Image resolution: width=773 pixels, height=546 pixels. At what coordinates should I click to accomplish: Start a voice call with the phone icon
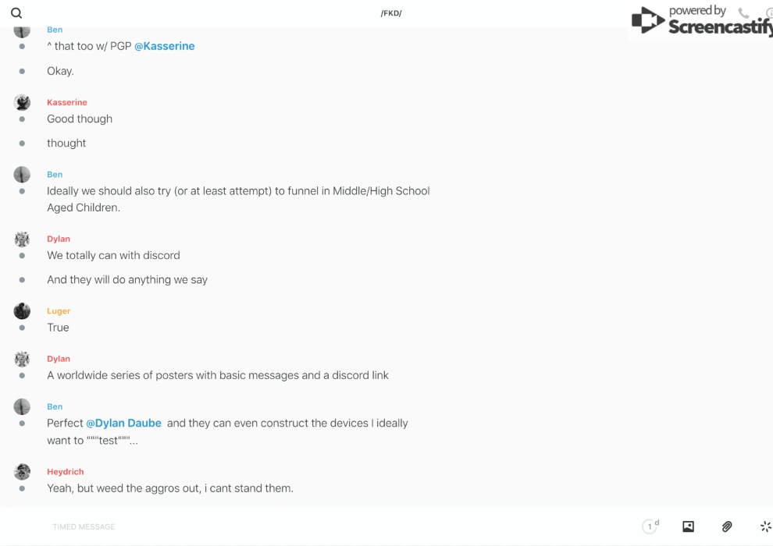point(743,13)
